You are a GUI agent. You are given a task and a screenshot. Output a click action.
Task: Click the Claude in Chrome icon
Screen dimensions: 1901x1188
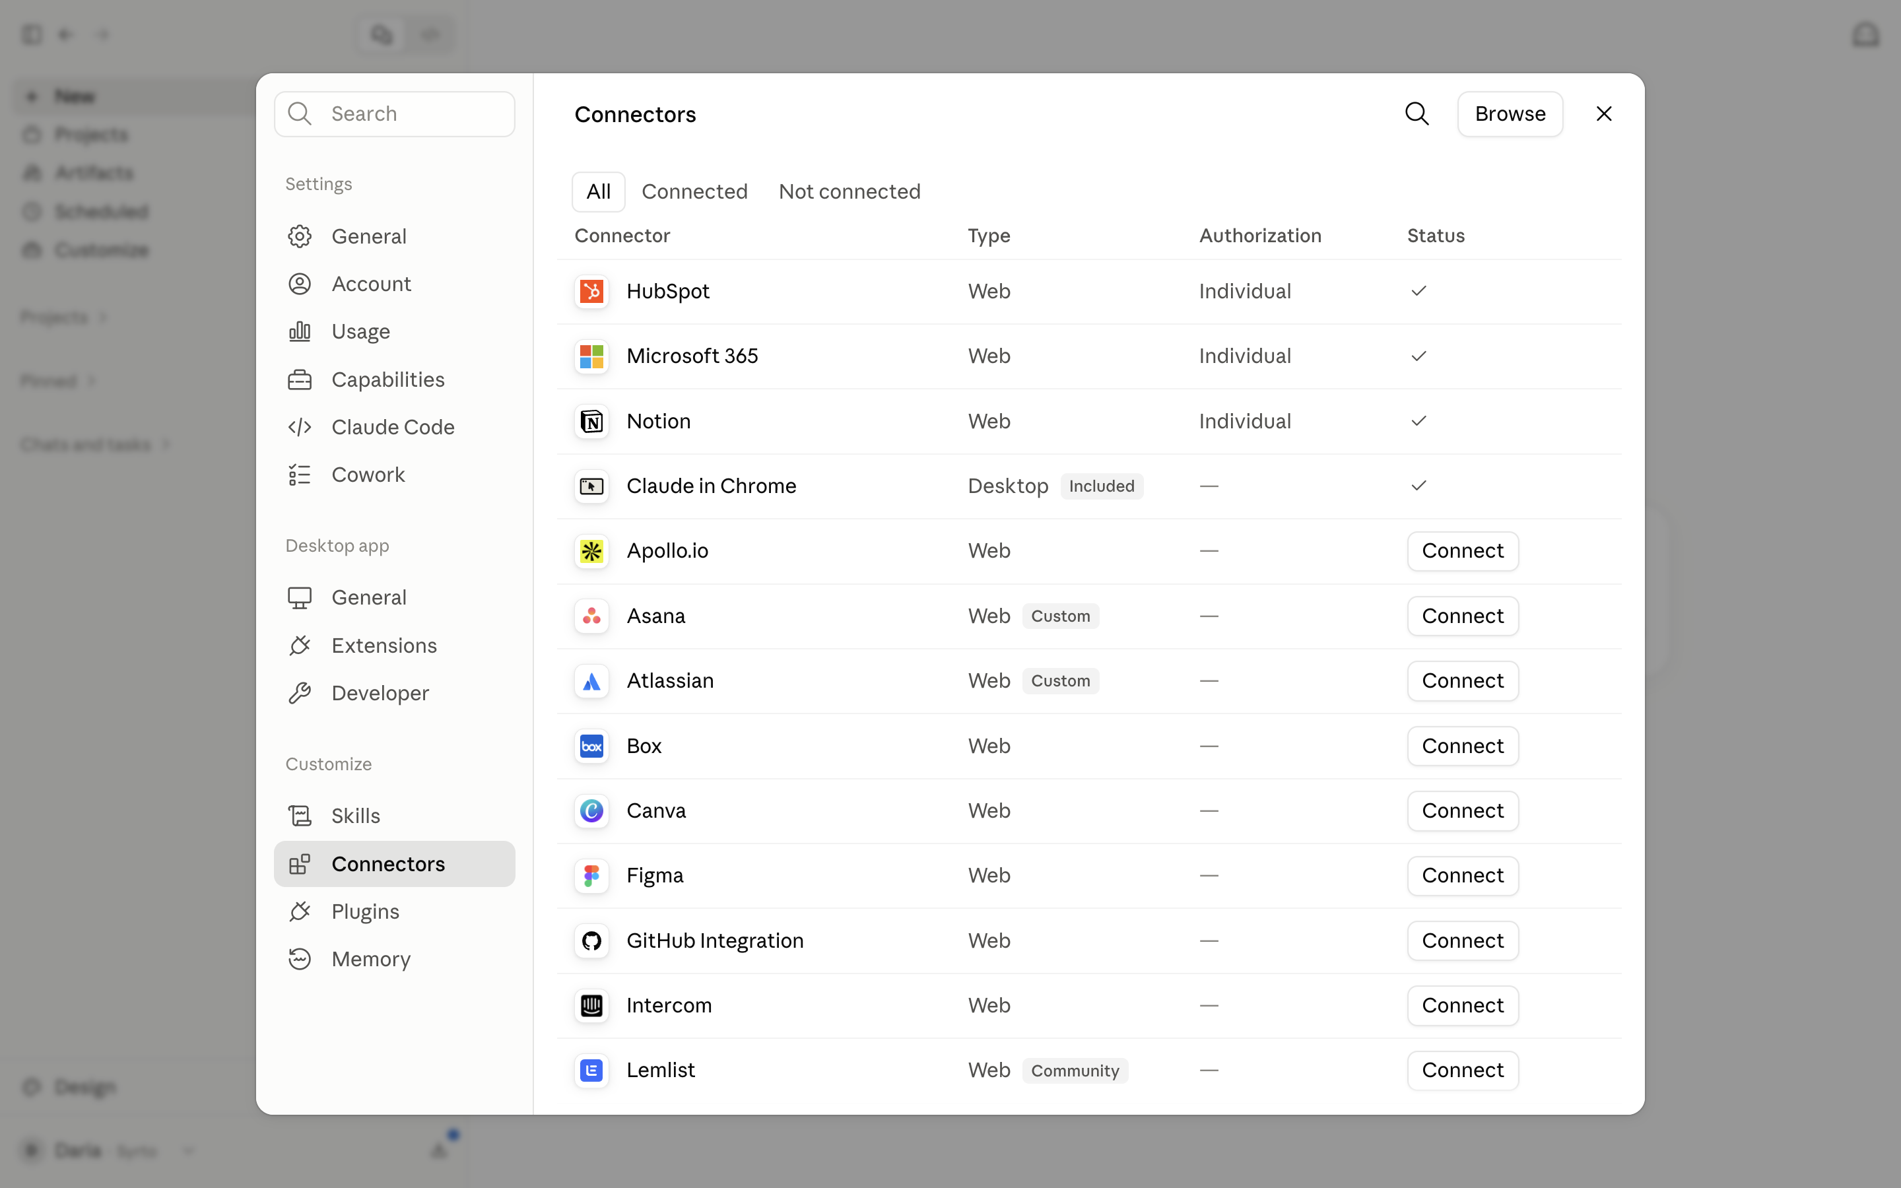[591, 486]
